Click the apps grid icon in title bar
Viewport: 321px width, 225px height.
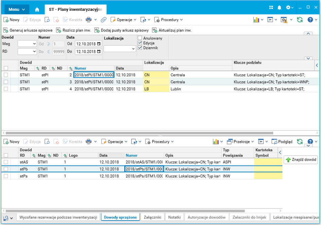click(271, 7)
